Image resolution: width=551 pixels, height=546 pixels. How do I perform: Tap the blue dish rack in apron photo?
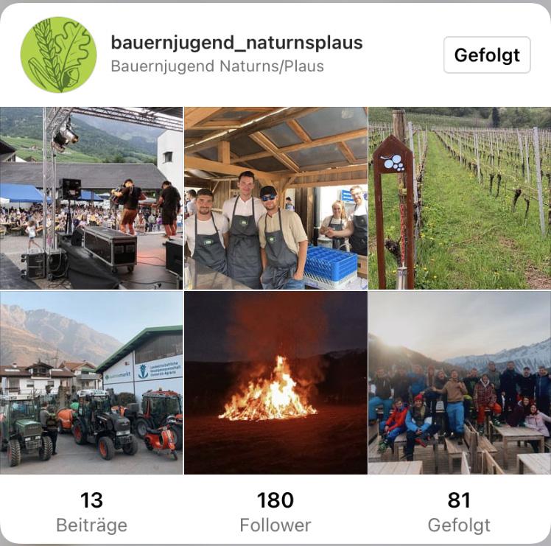point(331,265)
